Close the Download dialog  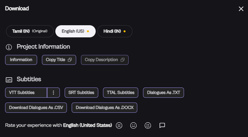(241, 9)
